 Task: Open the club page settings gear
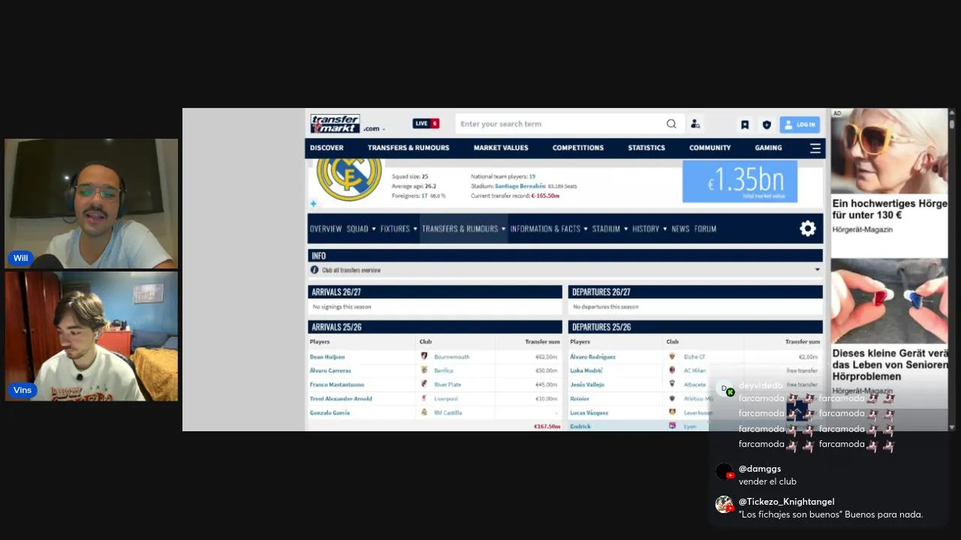(808, 229)
